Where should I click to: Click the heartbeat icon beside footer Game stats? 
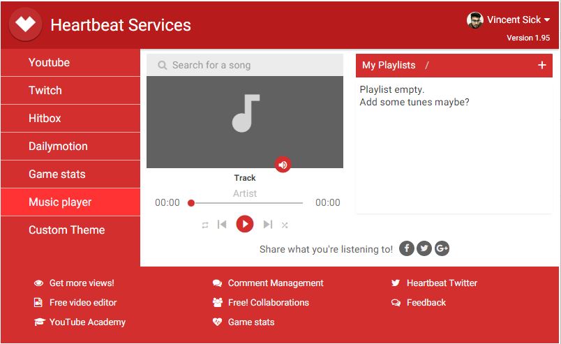(x=217, y=322)
